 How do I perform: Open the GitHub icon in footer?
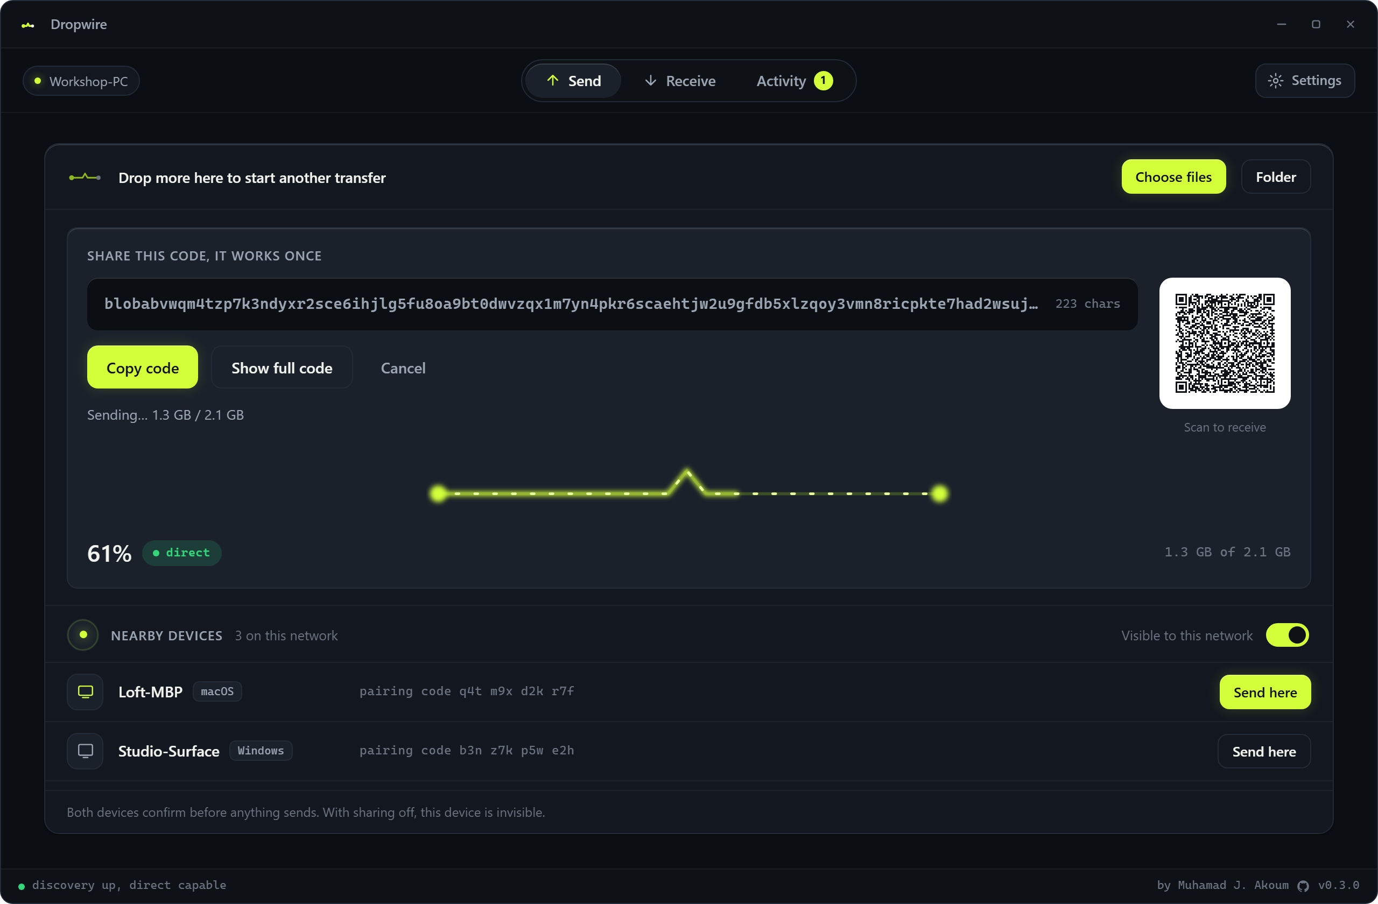point(1303,886)
